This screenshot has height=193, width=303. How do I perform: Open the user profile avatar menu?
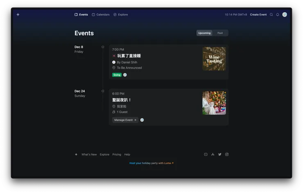pyautogui.click(x=285, y=14)
